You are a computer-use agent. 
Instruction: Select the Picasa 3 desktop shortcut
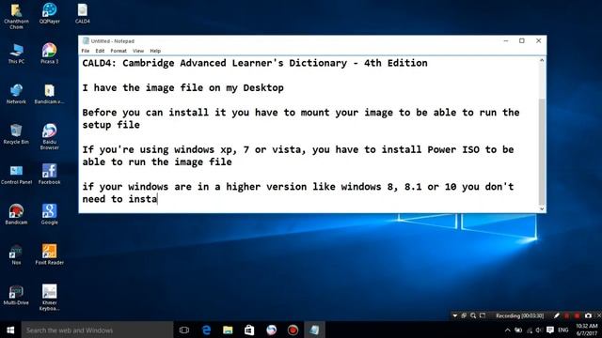coord(50,54)
